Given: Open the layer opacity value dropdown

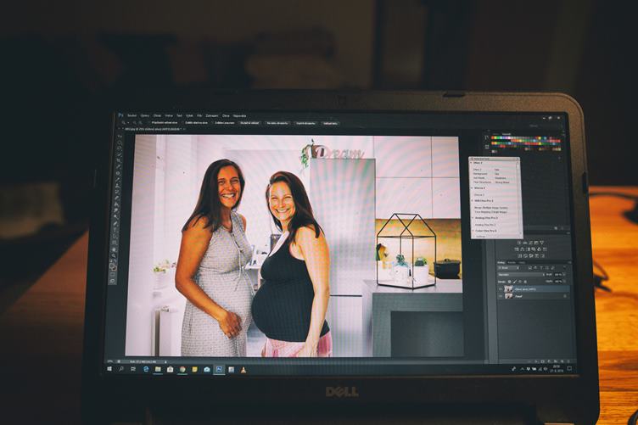Looking at the screenshot, I should click(565, 275).
